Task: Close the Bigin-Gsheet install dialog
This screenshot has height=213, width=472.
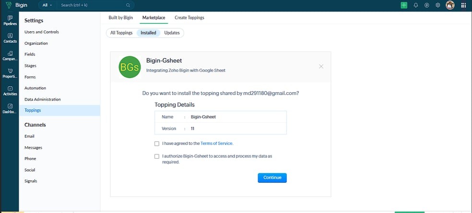Action: [321, 67]
